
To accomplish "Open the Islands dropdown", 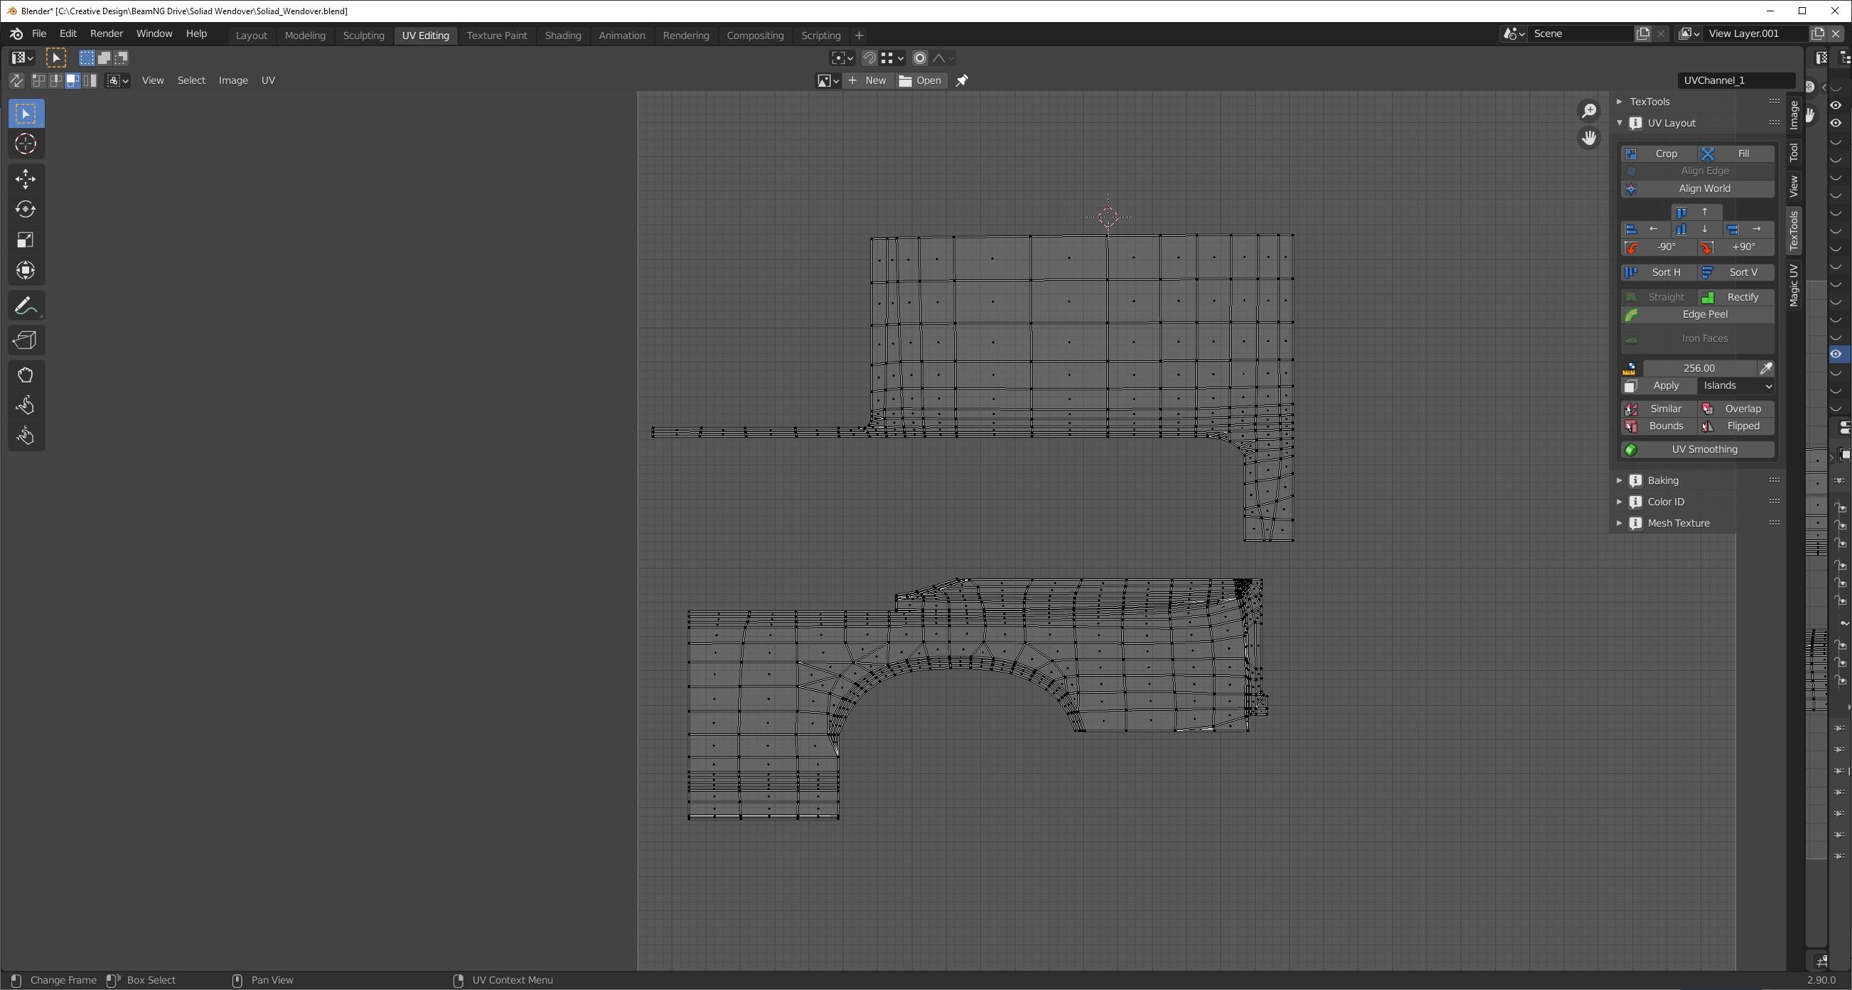I will coord(1736,386).
